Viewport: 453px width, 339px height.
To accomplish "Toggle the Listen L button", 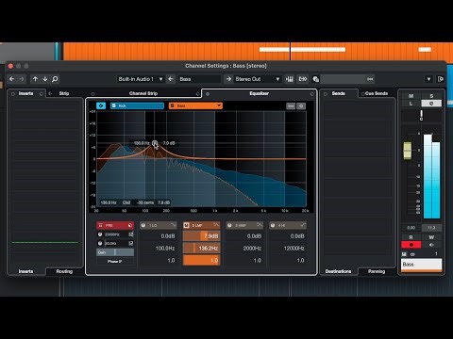I will (x=411, y=104).
